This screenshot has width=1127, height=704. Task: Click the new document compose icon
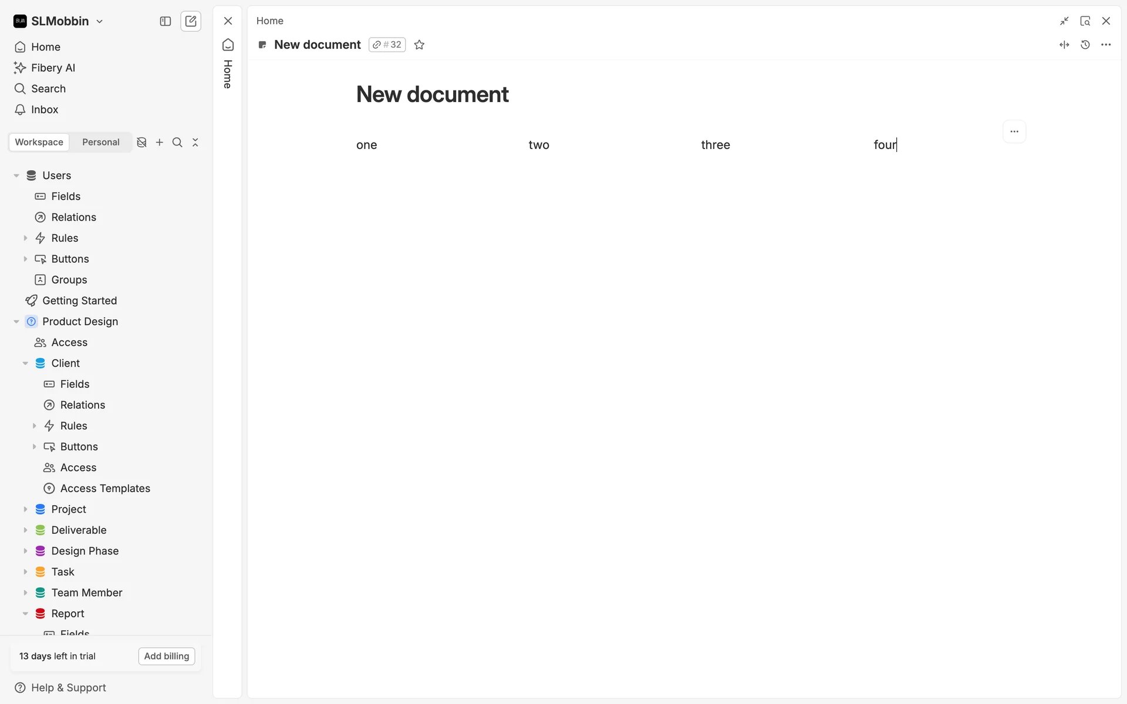(191, 21)
